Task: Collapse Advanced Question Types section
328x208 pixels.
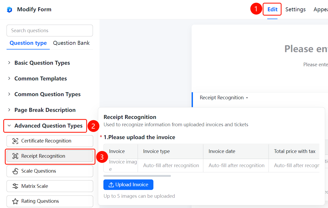Action: pyautogui.click(x=45, y=126)
